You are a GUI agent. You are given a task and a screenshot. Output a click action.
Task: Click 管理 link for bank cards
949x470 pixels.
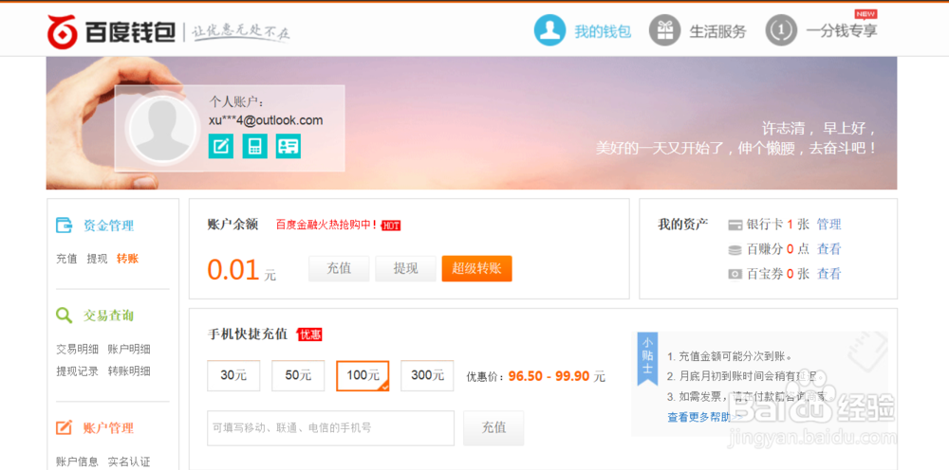[828, 225]
